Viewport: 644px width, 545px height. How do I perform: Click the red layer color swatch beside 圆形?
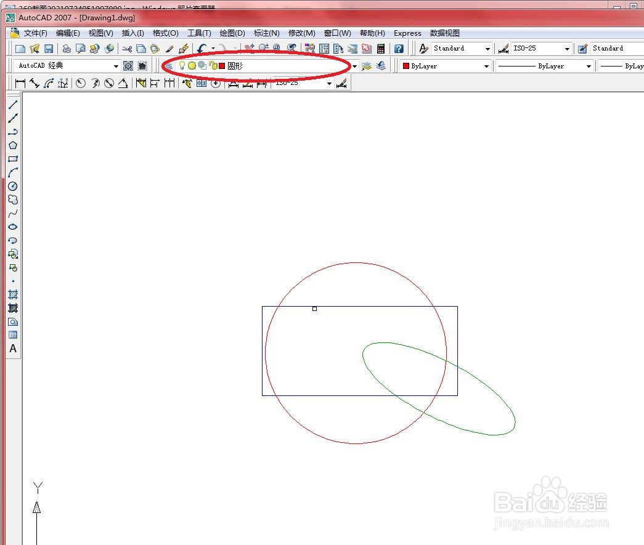coord(222,66)
